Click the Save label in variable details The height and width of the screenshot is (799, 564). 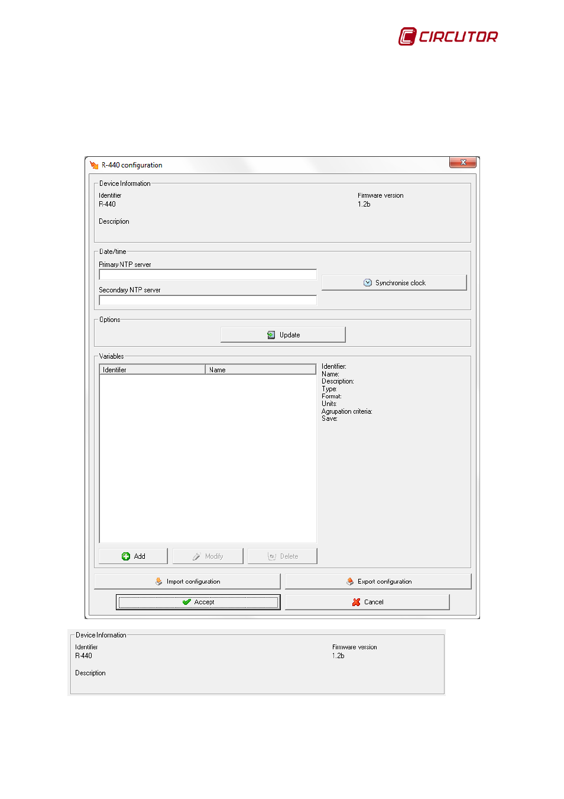click(330, 418)
